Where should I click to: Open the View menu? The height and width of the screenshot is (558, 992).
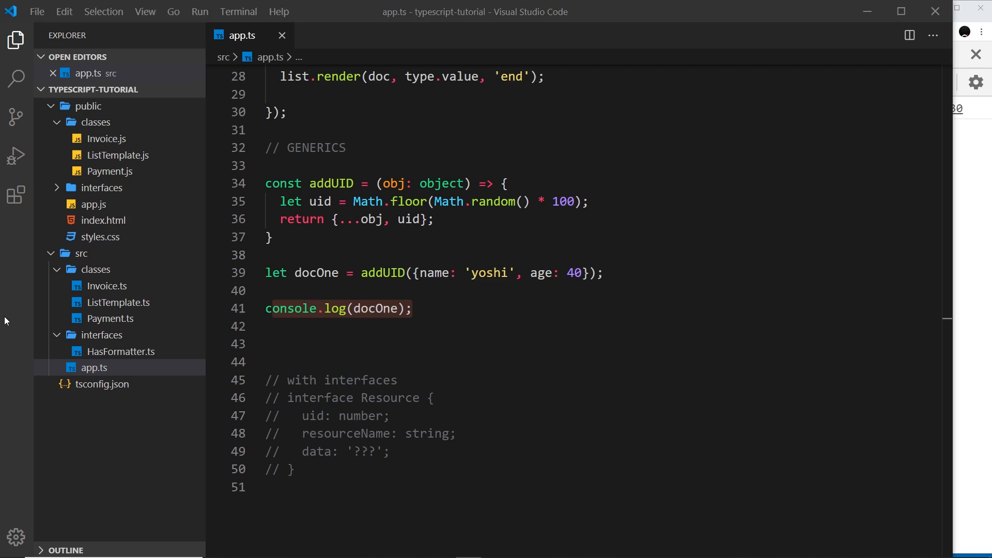click(x=145, y=11)
